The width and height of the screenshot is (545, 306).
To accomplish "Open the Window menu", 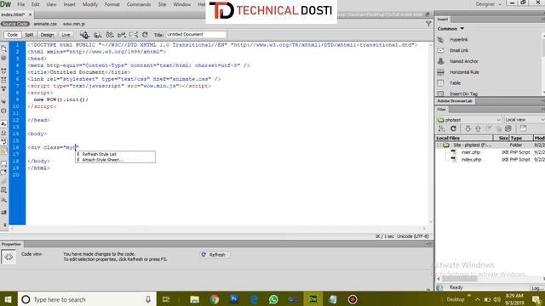I will 181,4.
